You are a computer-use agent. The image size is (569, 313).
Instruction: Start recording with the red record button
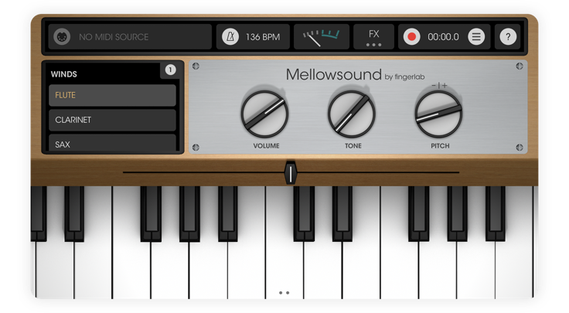pos(411,36)
